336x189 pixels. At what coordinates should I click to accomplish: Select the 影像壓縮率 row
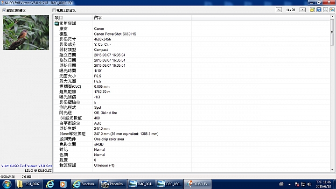coord(191,102)
